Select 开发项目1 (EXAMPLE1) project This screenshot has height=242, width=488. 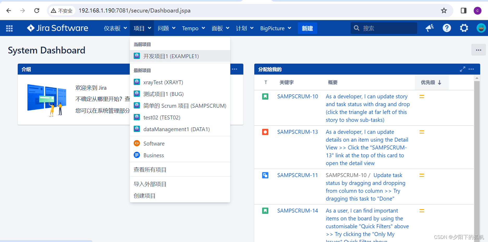[x=180, y=56]
